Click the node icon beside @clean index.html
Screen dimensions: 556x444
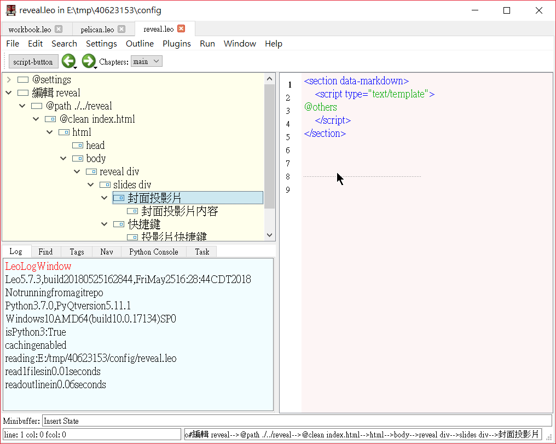tap(50, 119)
